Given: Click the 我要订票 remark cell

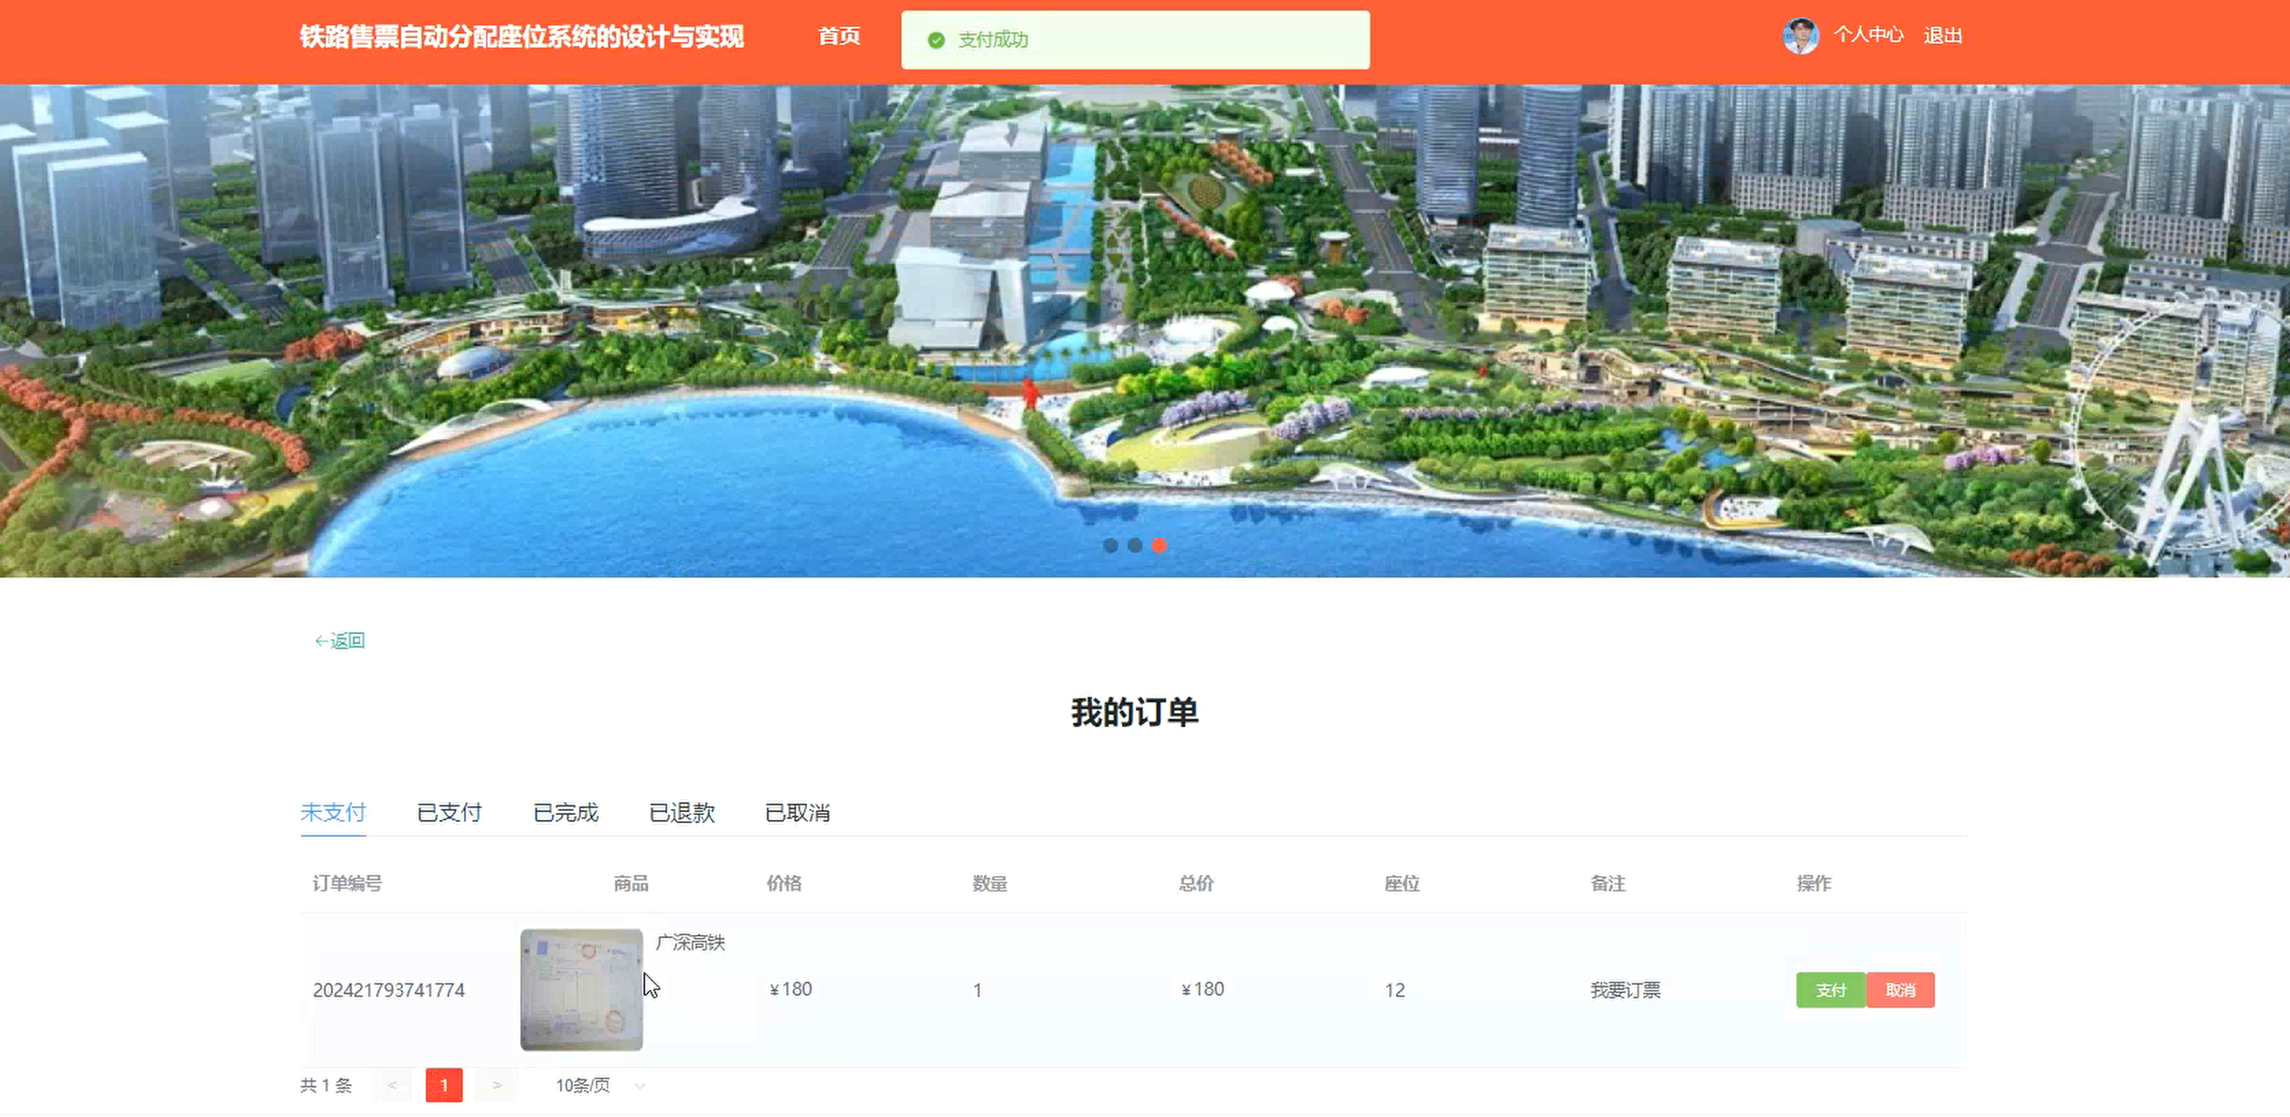Looking at the screenshot, I should pyautogui.click(x=1625, y=990).
